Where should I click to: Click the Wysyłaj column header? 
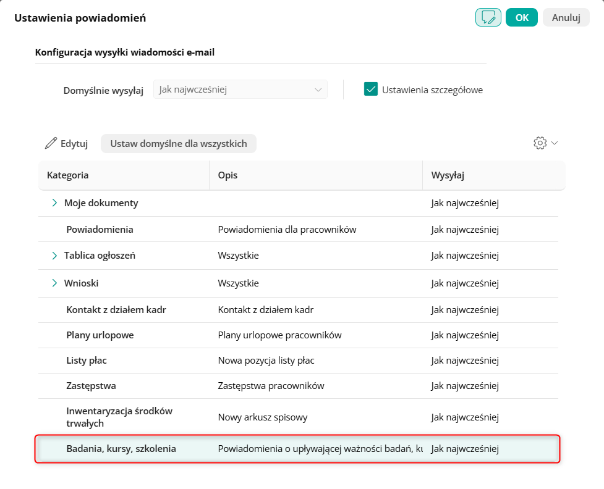[448, 175]
